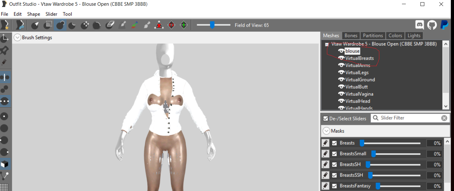Click the Load Project toolbar icon

click(20, 25)
